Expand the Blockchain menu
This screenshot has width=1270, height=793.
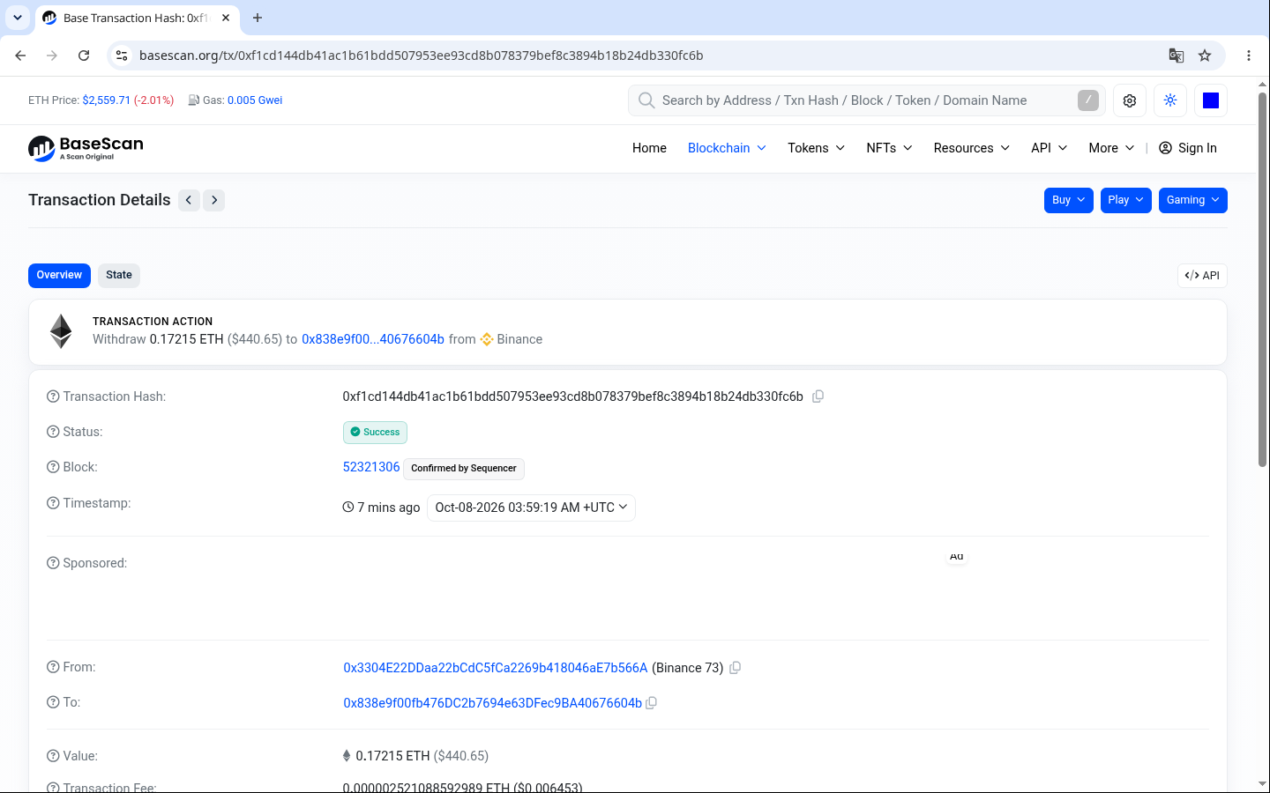pos(727,148)
